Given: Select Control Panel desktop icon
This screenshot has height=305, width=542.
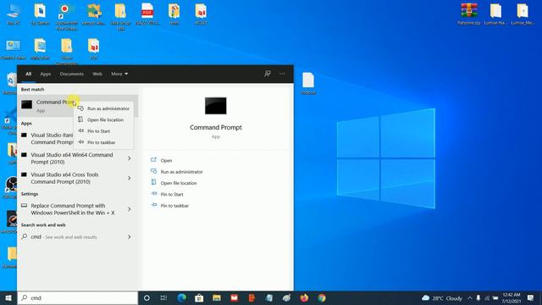Looking at the screenshot, I should click(x=14, y=49).
